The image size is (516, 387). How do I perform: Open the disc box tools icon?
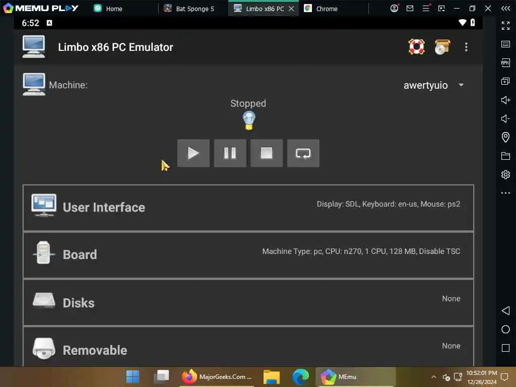(442, 47)
